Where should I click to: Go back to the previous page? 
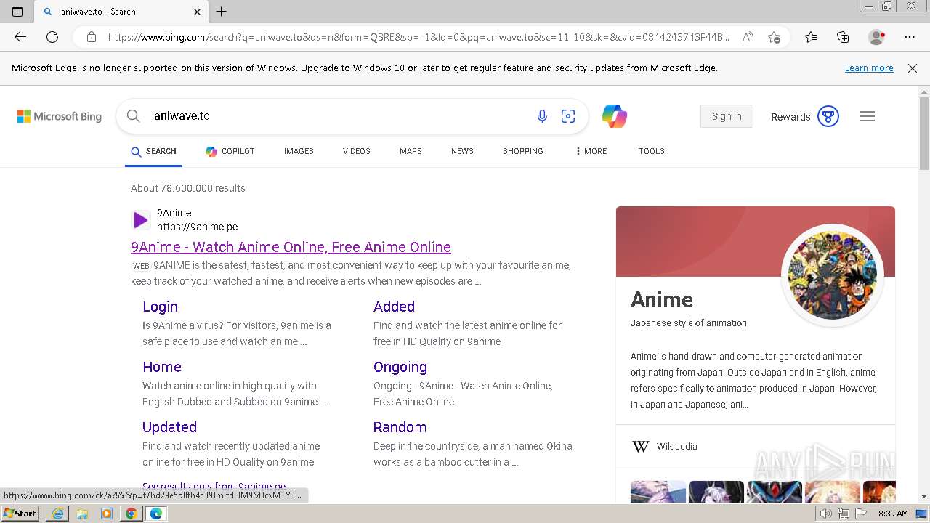(20, 37)
